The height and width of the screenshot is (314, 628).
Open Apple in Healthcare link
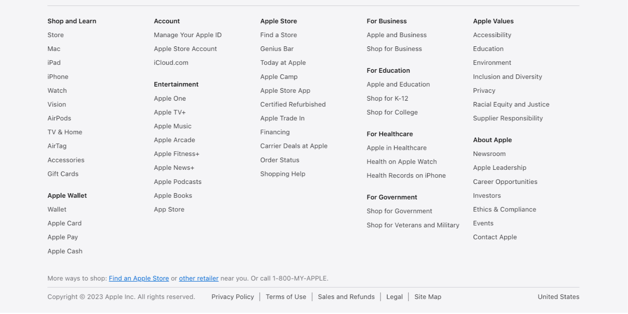coord(396,148)
